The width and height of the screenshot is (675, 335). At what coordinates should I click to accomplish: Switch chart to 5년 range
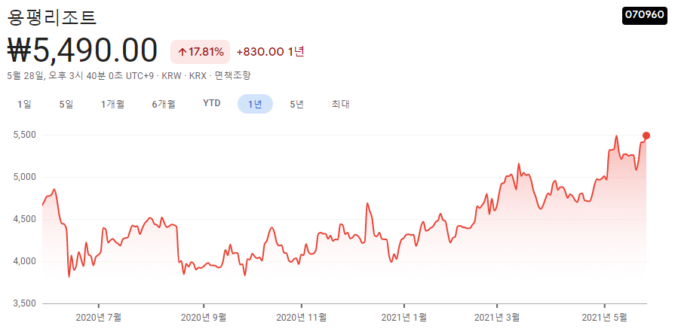coord(297,104)
